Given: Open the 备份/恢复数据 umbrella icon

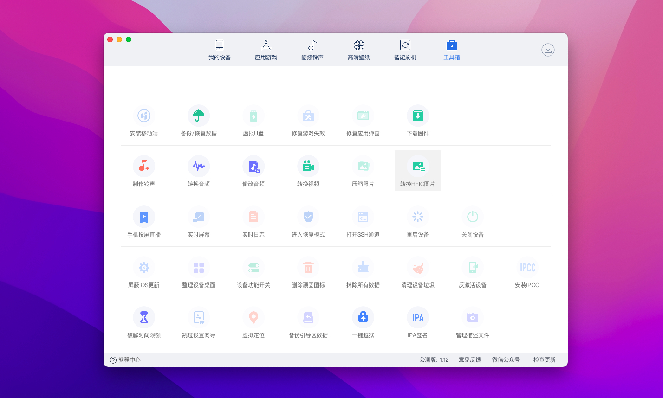Looking at the screenshot, I should (199, 116).
